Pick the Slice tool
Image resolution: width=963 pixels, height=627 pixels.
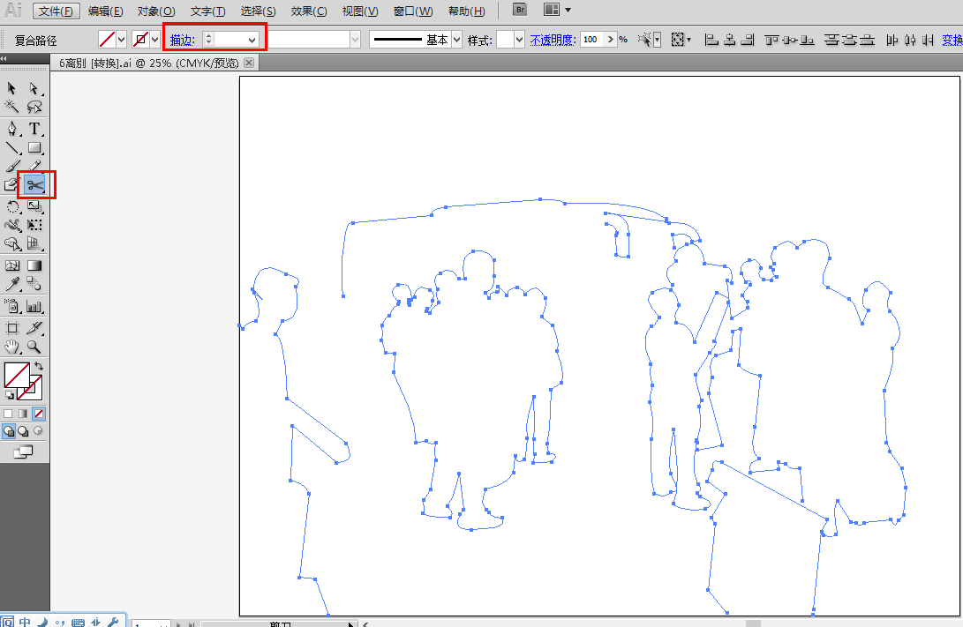[34, 328]
